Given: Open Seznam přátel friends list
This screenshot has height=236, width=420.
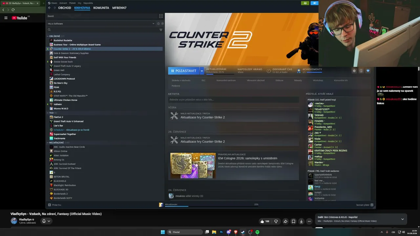Looking at the screenshot, I should [x=365, y=205].
